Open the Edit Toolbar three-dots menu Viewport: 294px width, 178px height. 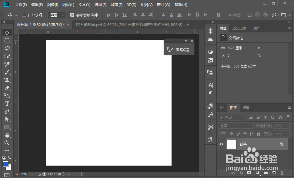point(7,151)
